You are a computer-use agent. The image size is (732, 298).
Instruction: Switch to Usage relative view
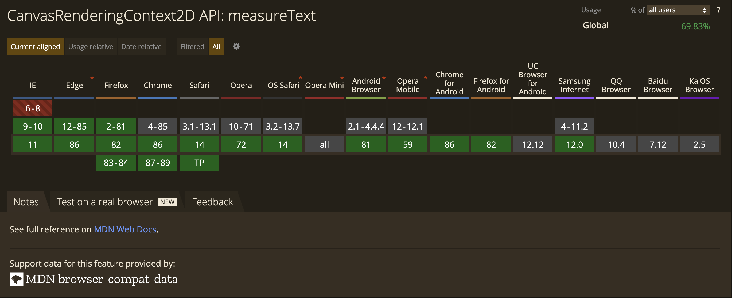[x=91, y=46]
